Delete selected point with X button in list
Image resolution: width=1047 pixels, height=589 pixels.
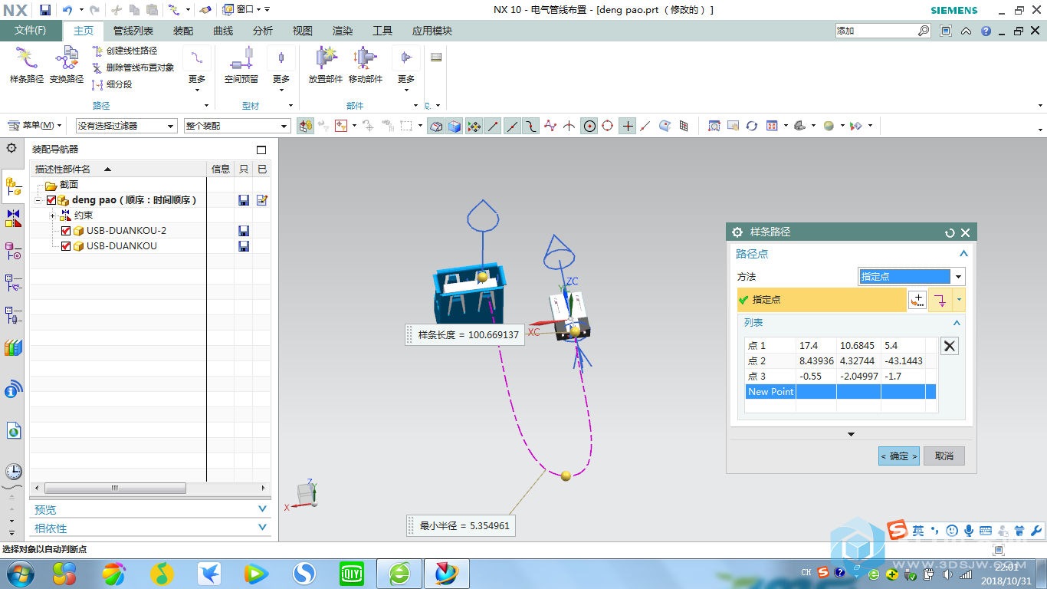(949, 346)
